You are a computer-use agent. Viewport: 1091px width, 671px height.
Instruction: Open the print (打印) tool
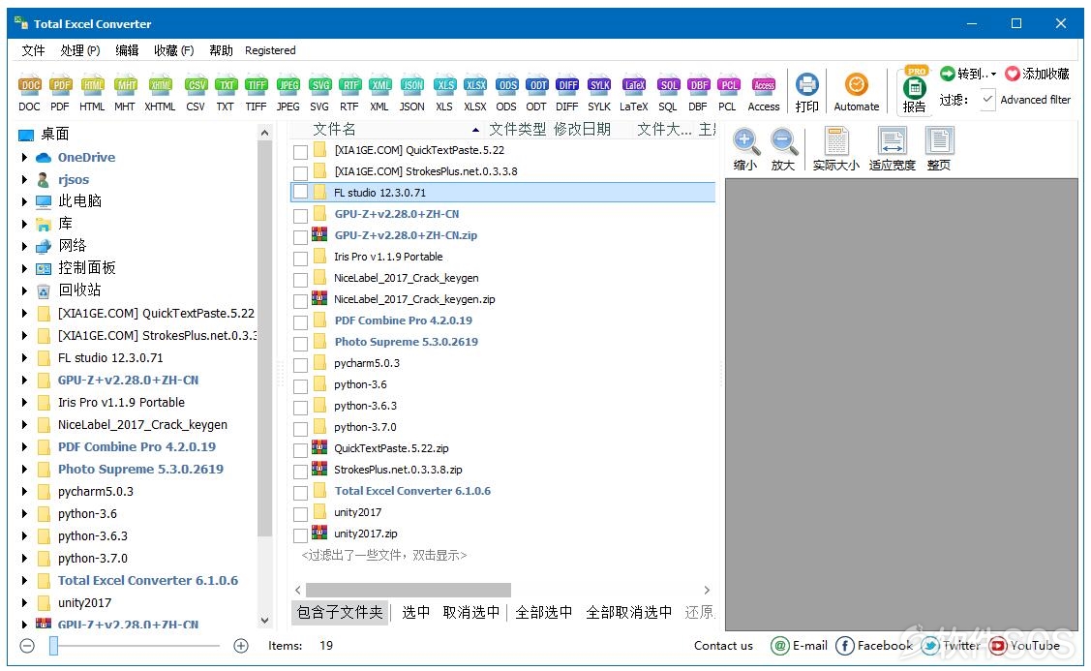coord(807,93)
